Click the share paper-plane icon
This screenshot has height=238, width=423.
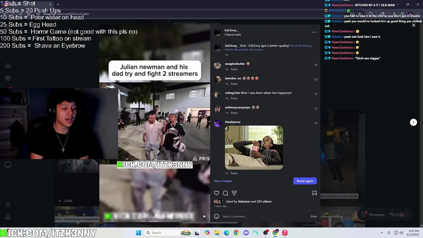coord(234,193)
